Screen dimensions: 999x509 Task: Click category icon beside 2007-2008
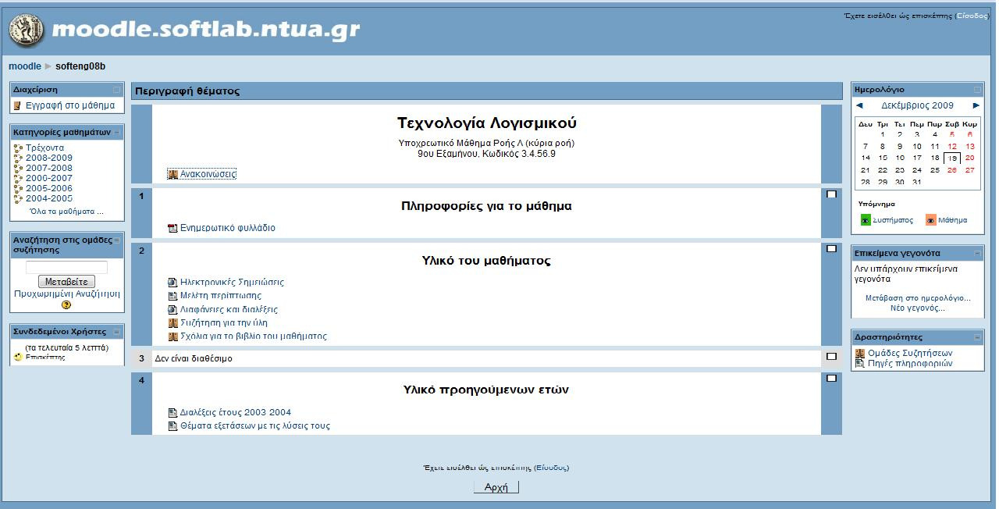tap(18, 168)
